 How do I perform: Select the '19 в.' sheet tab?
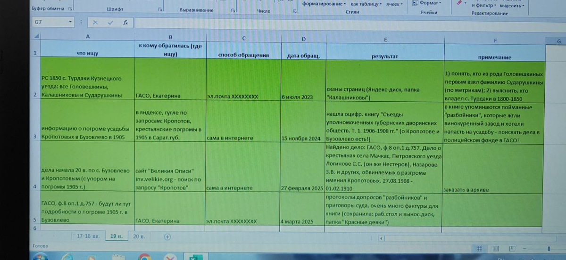pyautogui.click(x=116, y=236)
